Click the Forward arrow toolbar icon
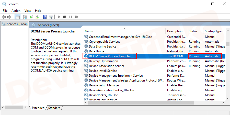The width and height of the screenshot is (230, 115). pos(9,17)
